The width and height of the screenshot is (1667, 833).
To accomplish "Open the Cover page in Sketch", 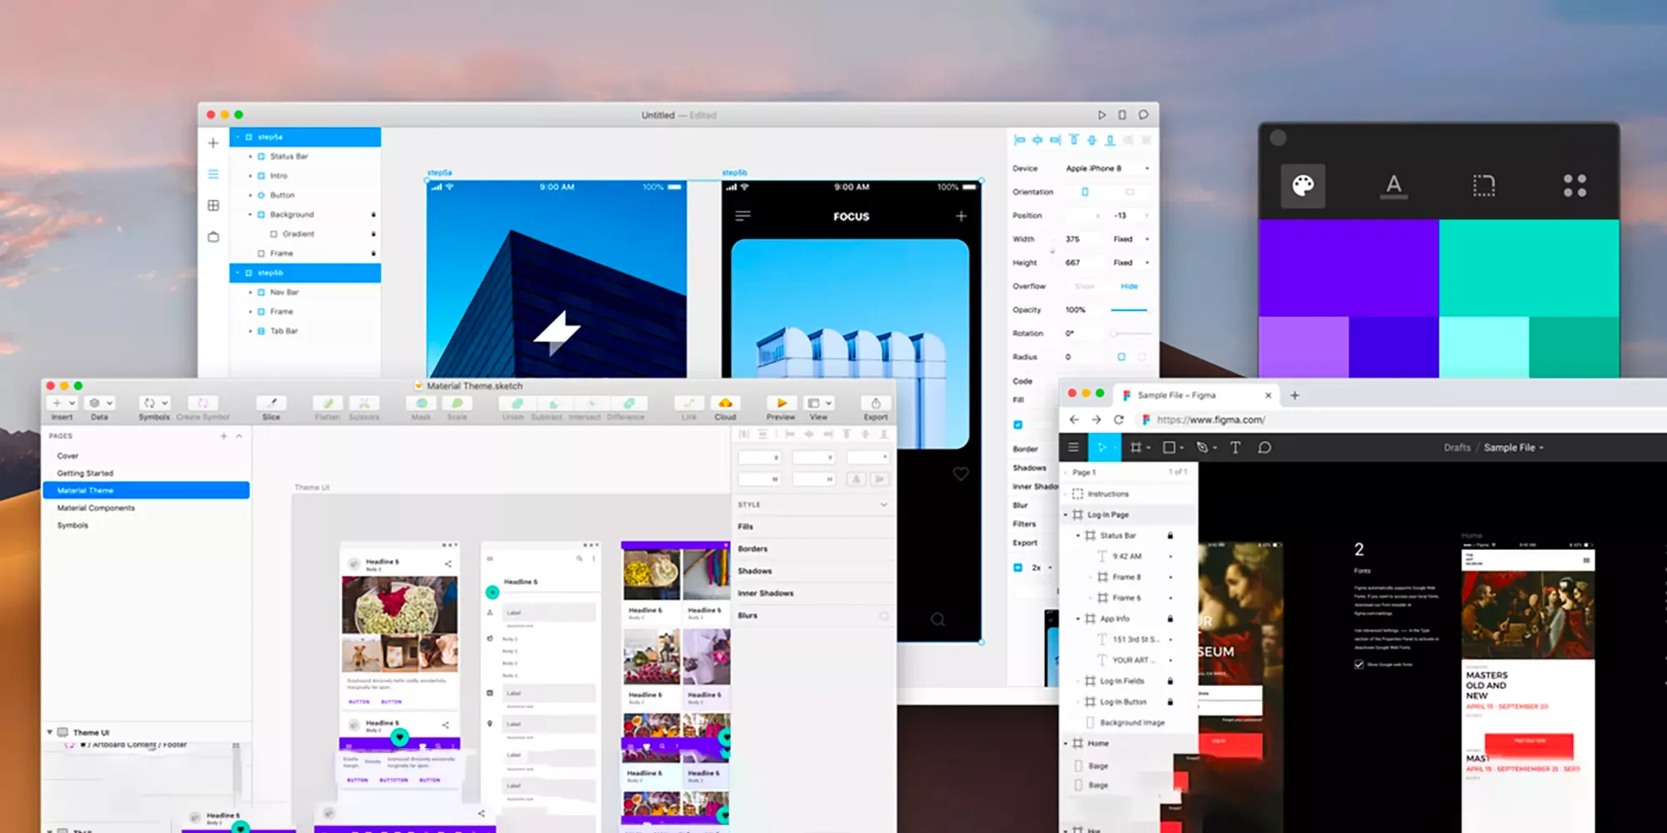I will [x=68, y=456].
